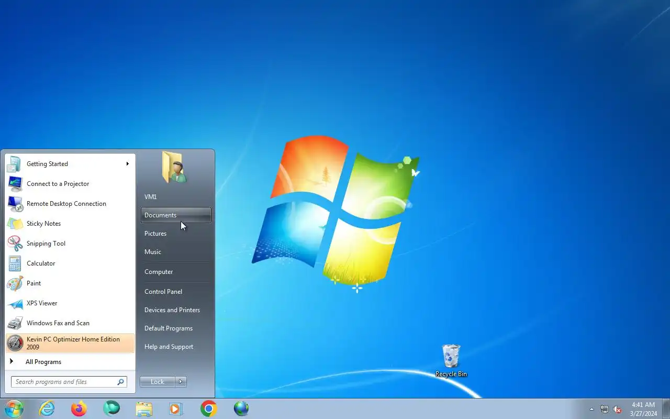Click the network status tray icon
Image resolution: width=670 pixels, height=419 pixels.
[605, 409]
